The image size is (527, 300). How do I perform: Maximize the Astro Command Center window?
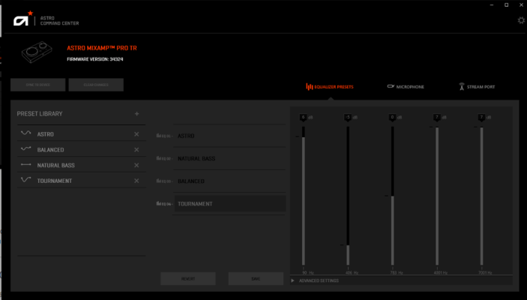click(507, 4)
